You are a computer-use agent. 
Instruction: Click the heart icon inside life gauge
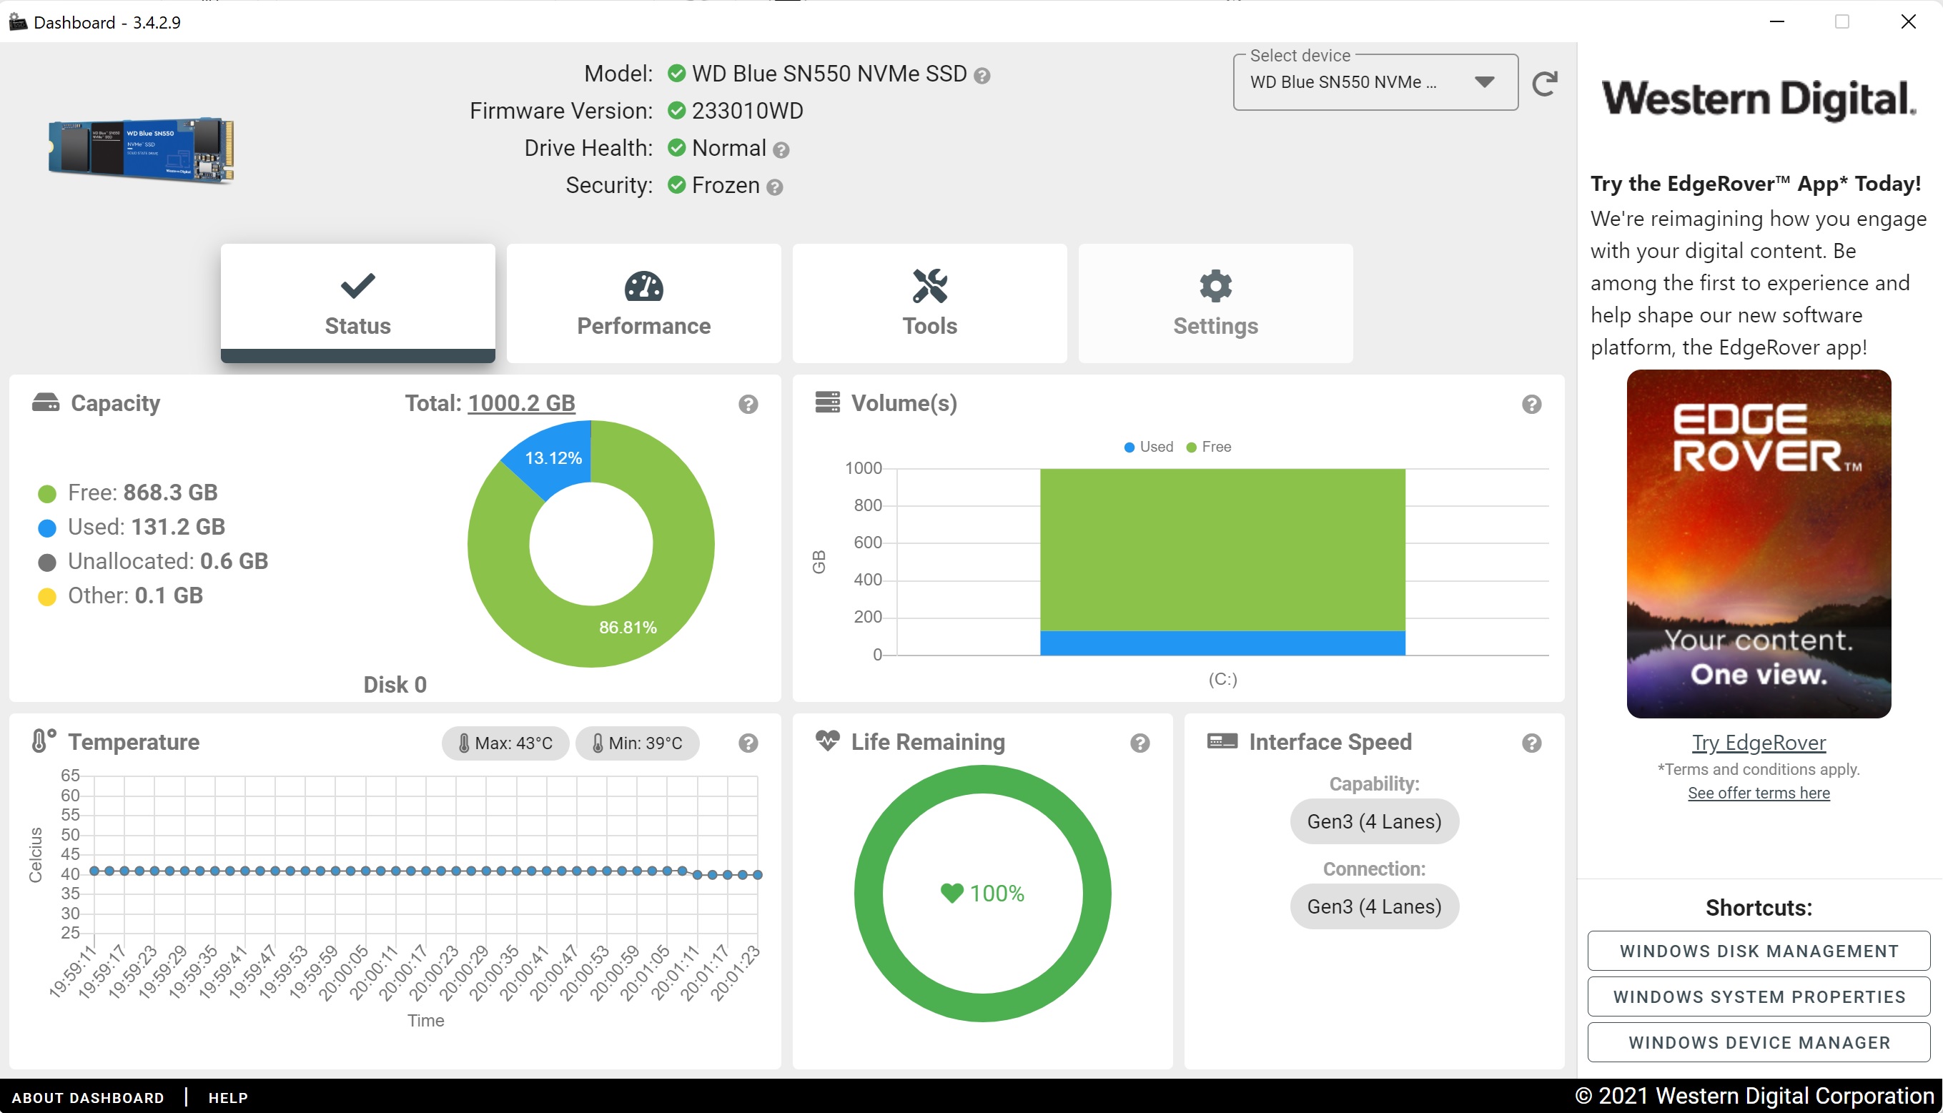coord(951,893)
